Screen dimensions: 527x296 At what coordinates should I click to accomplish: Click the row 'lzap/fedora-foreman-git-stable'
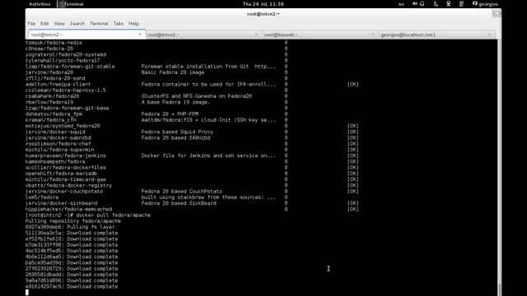156,67
